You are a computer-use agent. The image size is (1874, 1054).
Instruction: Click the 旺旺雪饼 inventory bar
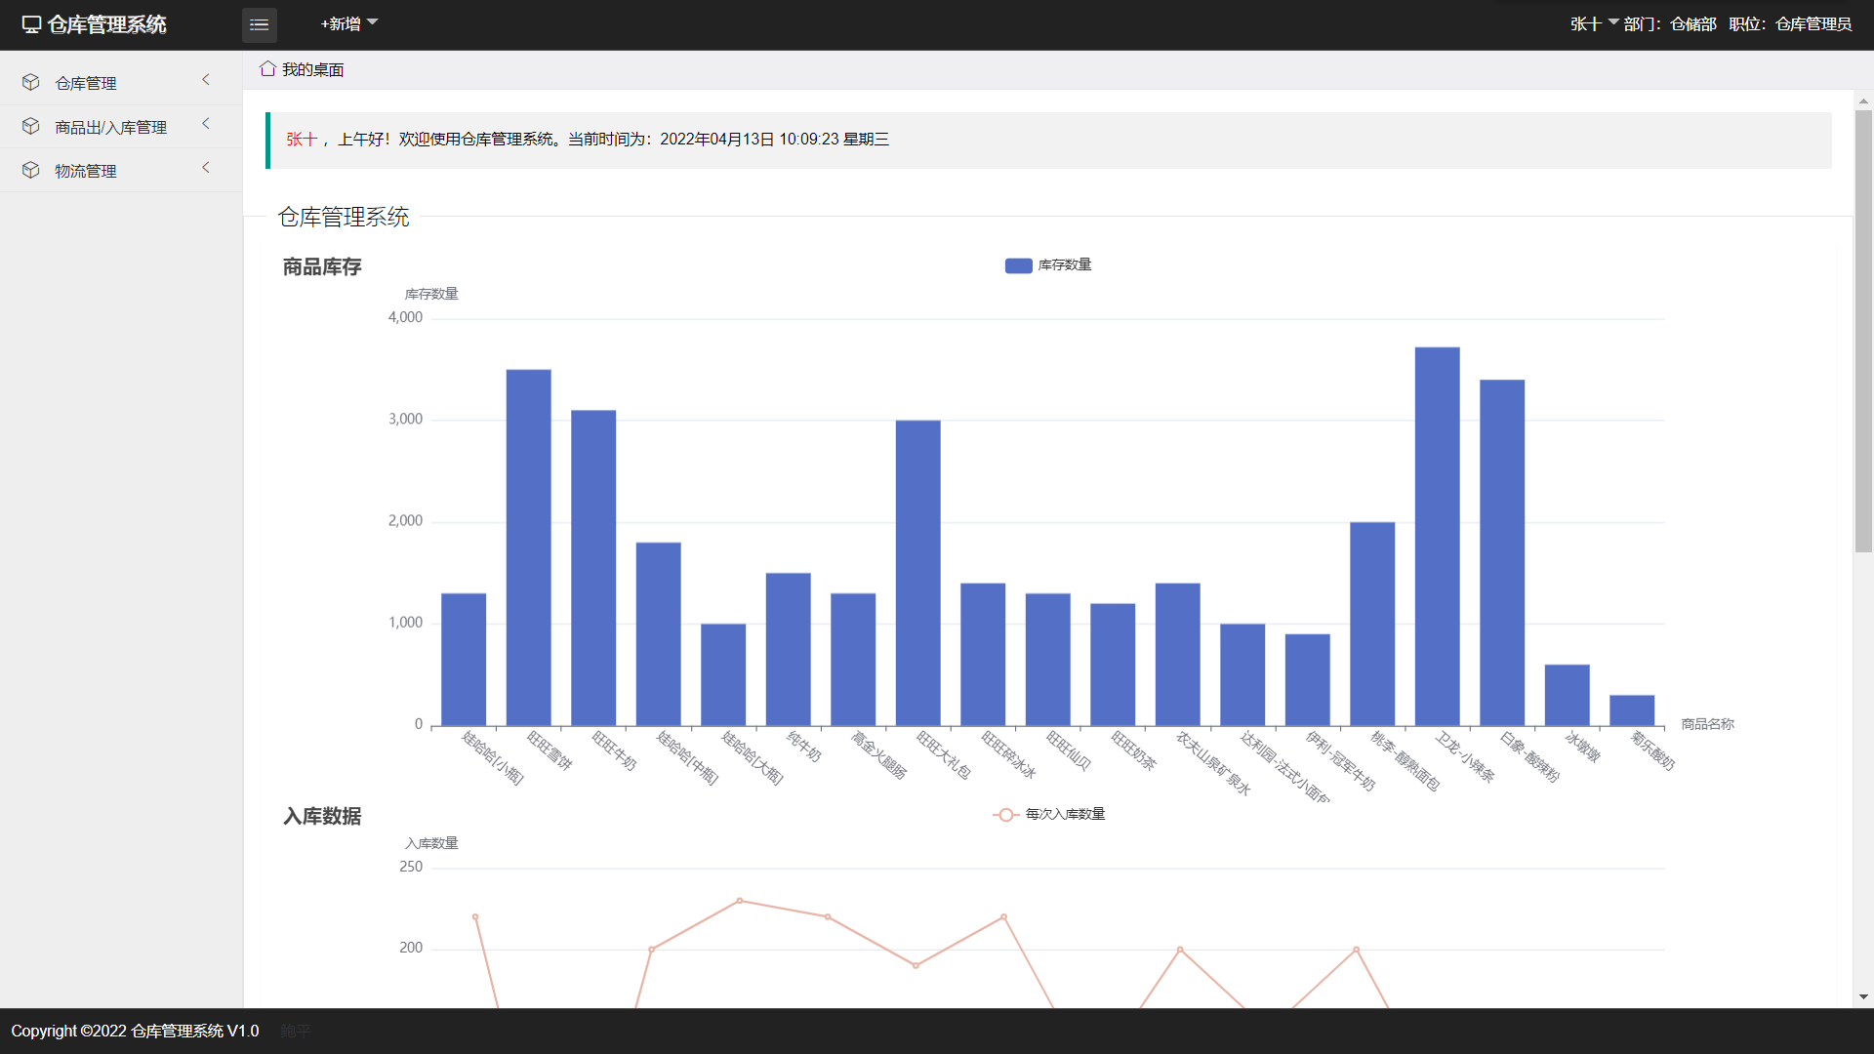click(528, 547)
